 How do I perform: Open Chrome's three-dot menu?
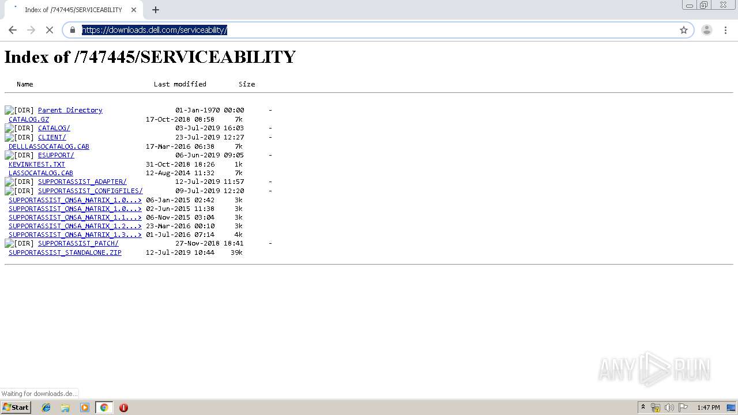[x=726, y=30]
